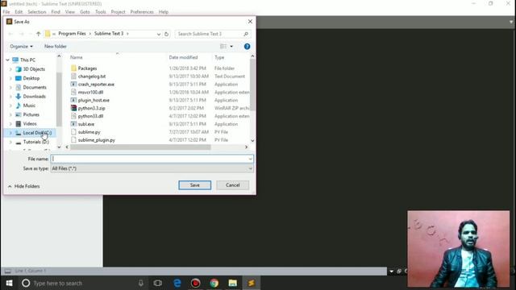
Task: Sort files by Date modified column
Action: (x=183, y=57)
